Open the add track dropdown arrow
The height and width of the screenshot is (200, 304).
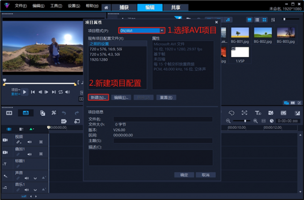coord(31,129)
